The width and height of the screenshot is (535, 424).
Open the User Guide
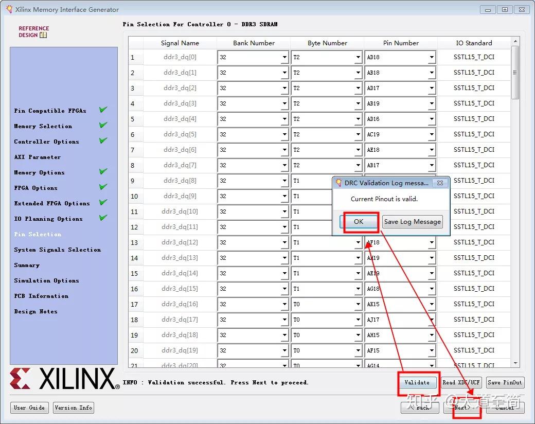[29, 407]
